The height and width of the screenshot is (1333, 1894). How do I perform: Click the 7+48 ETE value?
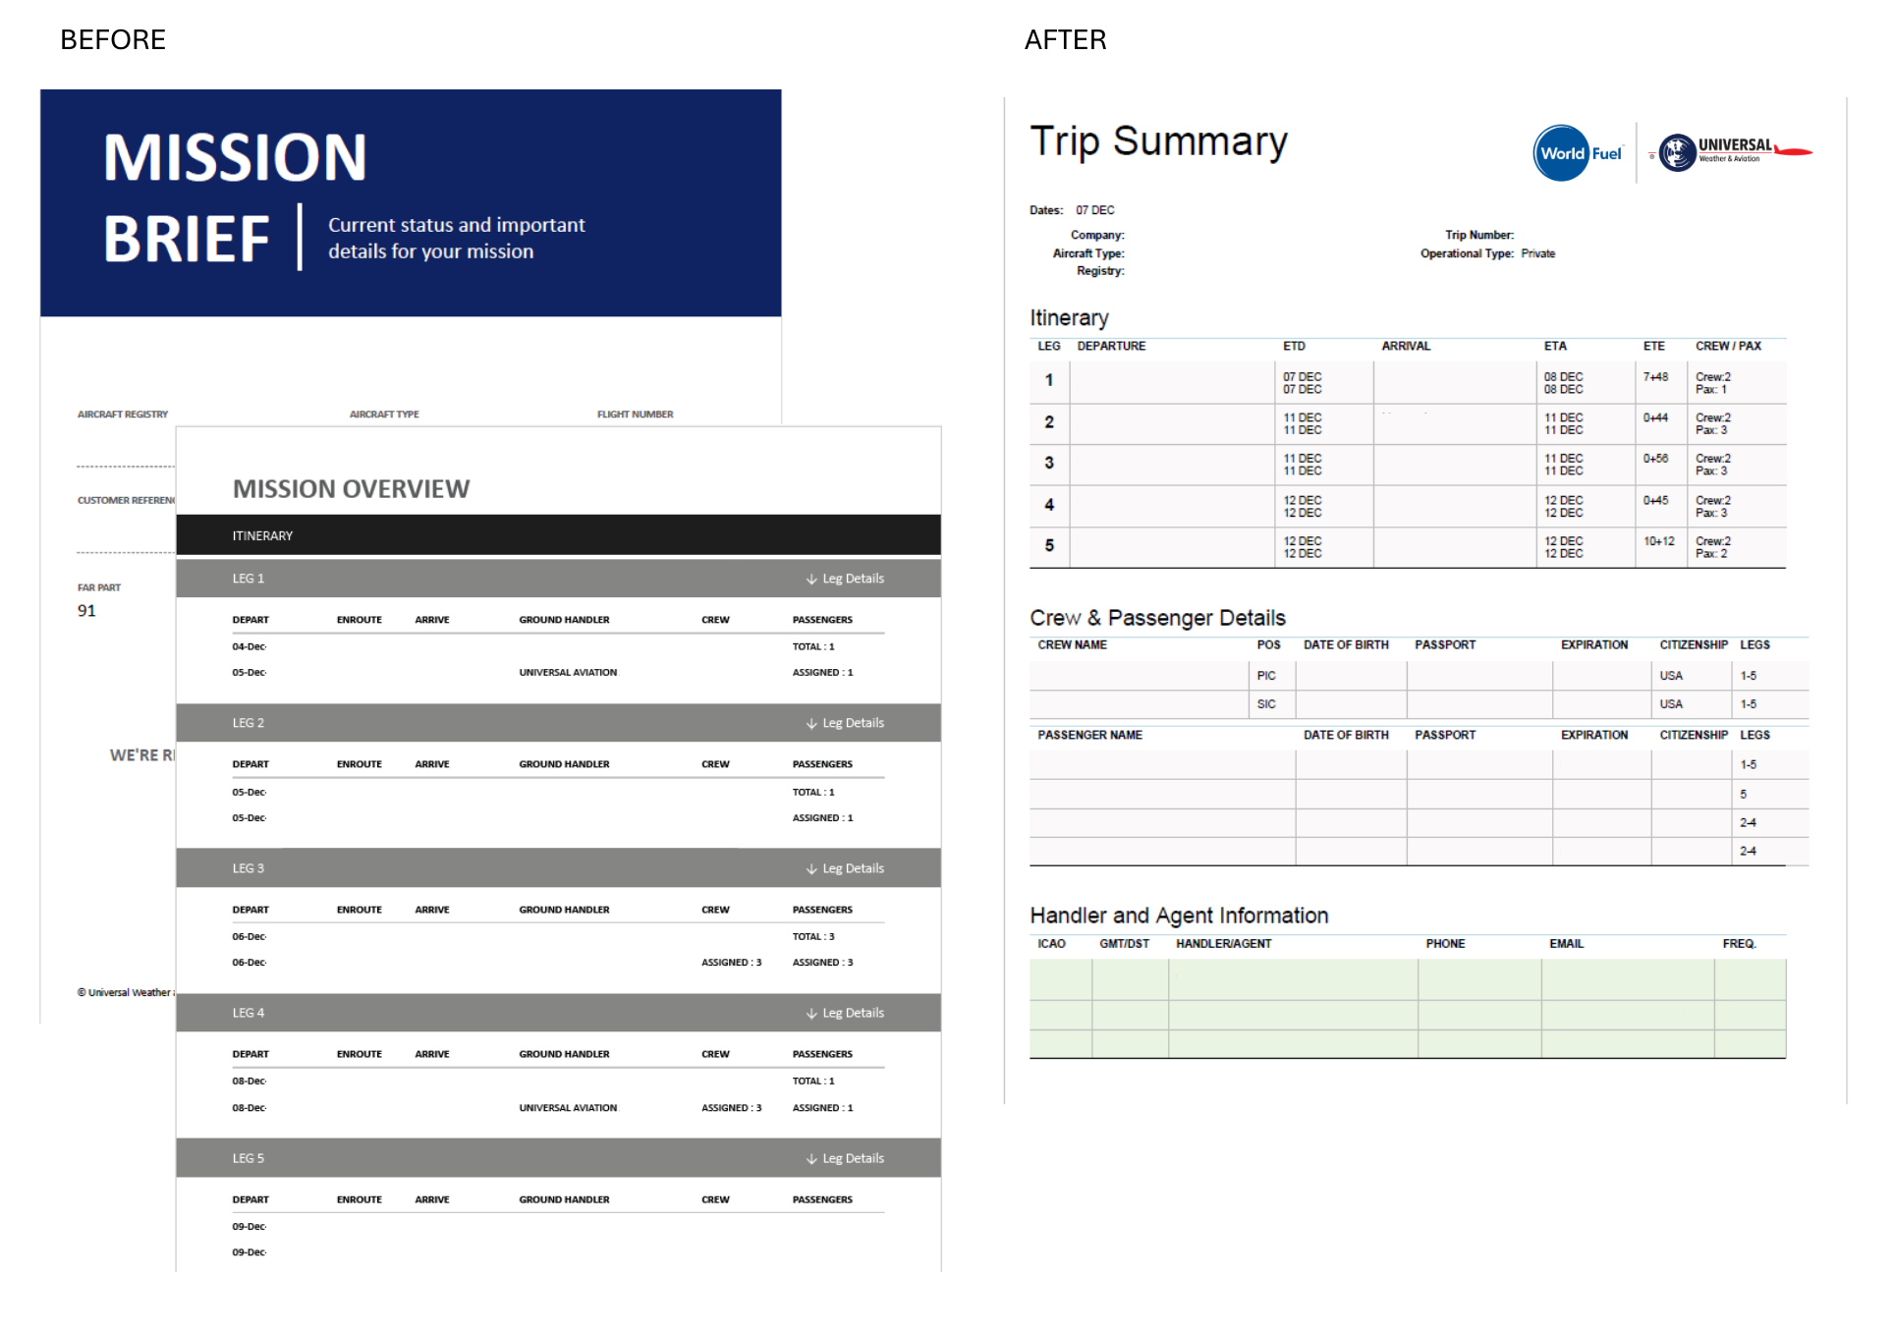tap(1655, 377)
